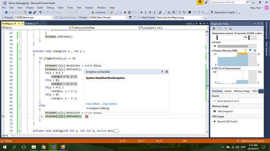The height and width of the screenshot is (151, 270).
Task: Open the Diagnostic Tools settings gear
Action: point(214,28)
